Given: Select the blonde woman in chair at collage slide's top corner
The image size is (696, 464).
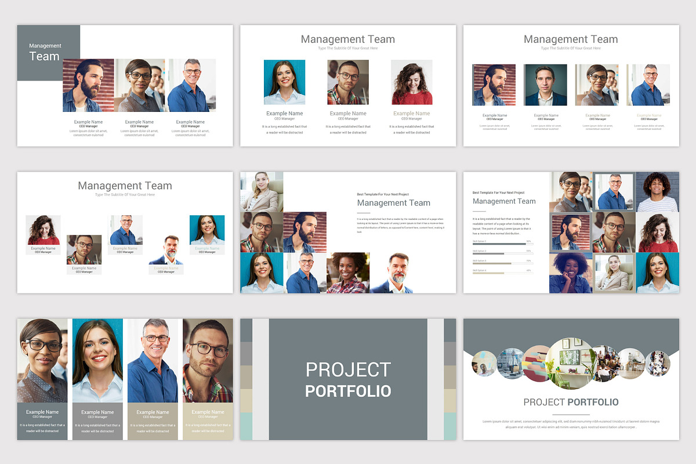Looking at the screenshot, I should coord(262,191).
